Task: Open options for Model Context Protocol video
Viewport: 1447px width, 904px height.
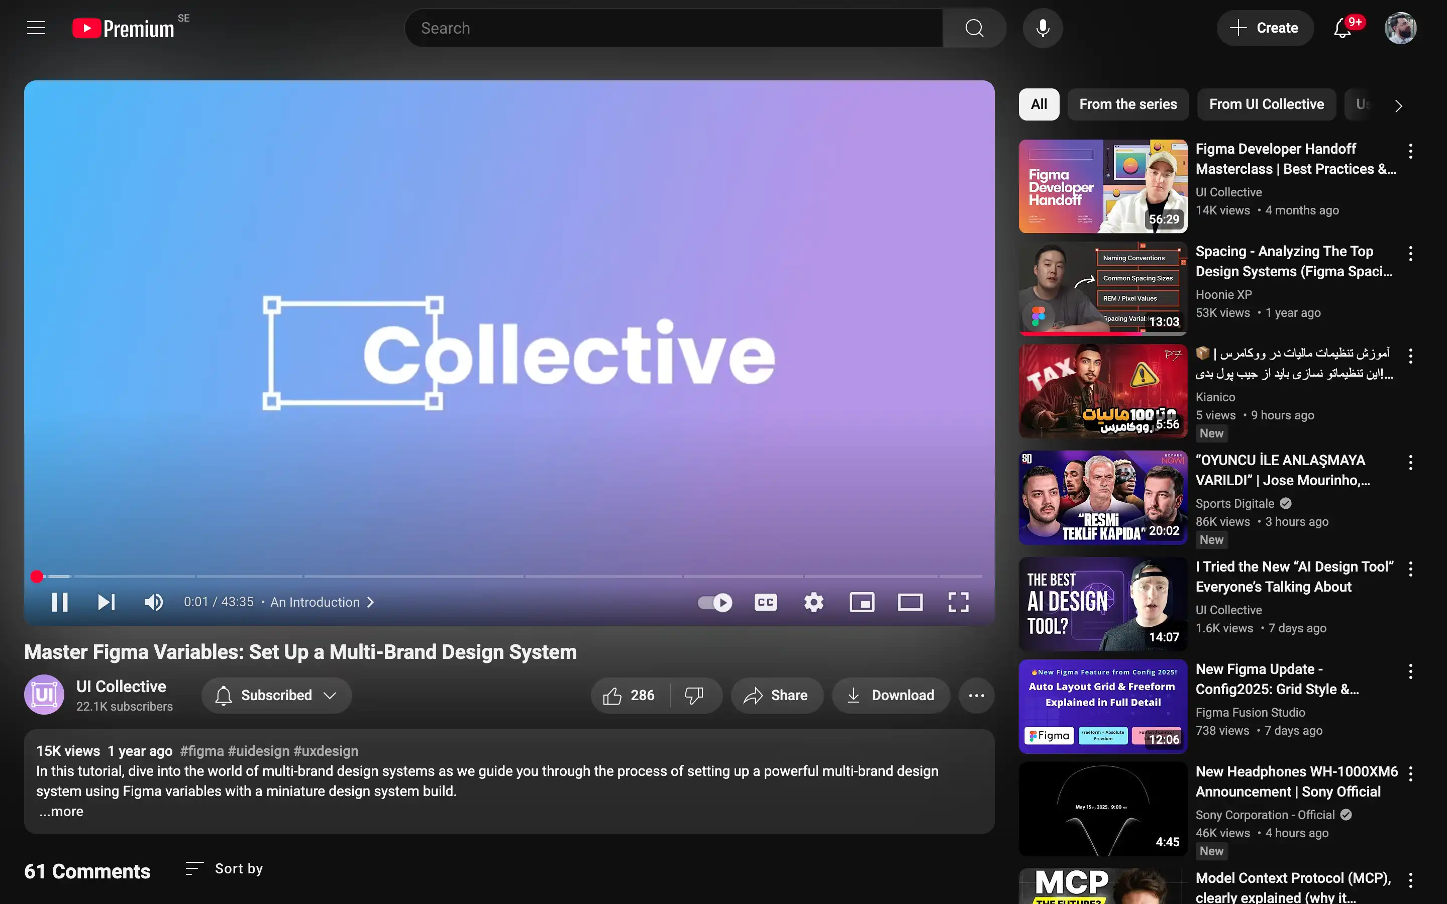Action: coord(1410,880)
